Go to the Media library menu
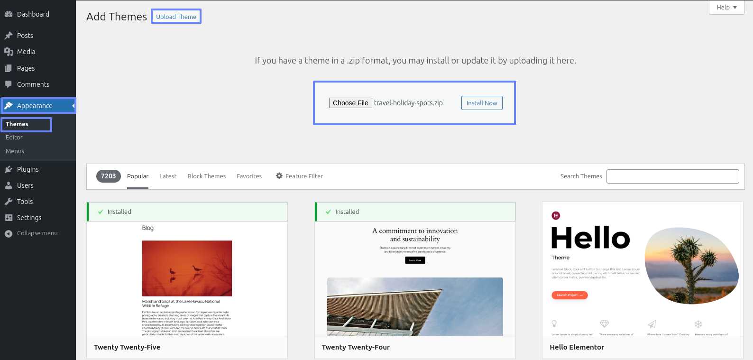Image resolution: width=753 pixels, height=360 pixels. point(38,52)
